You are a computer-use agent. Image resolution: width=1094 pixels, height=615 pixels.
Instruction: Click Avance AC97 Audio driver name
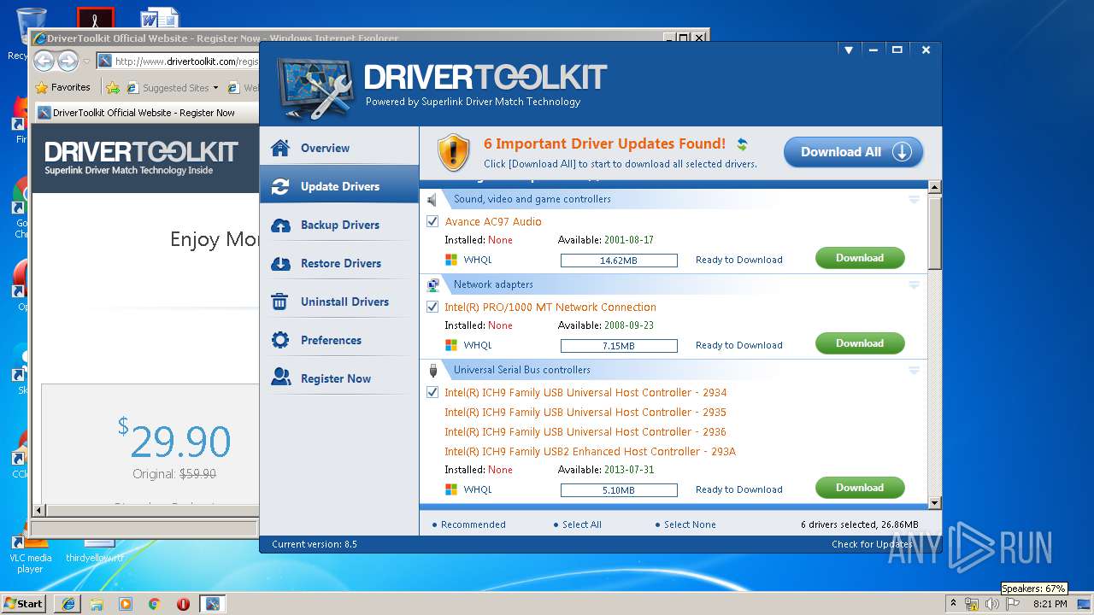tap(493, 221)
